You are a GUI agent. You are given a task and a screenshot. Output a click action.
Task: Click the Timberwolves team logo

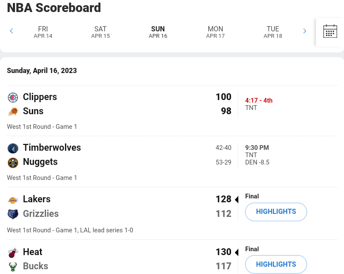(13, 148)
